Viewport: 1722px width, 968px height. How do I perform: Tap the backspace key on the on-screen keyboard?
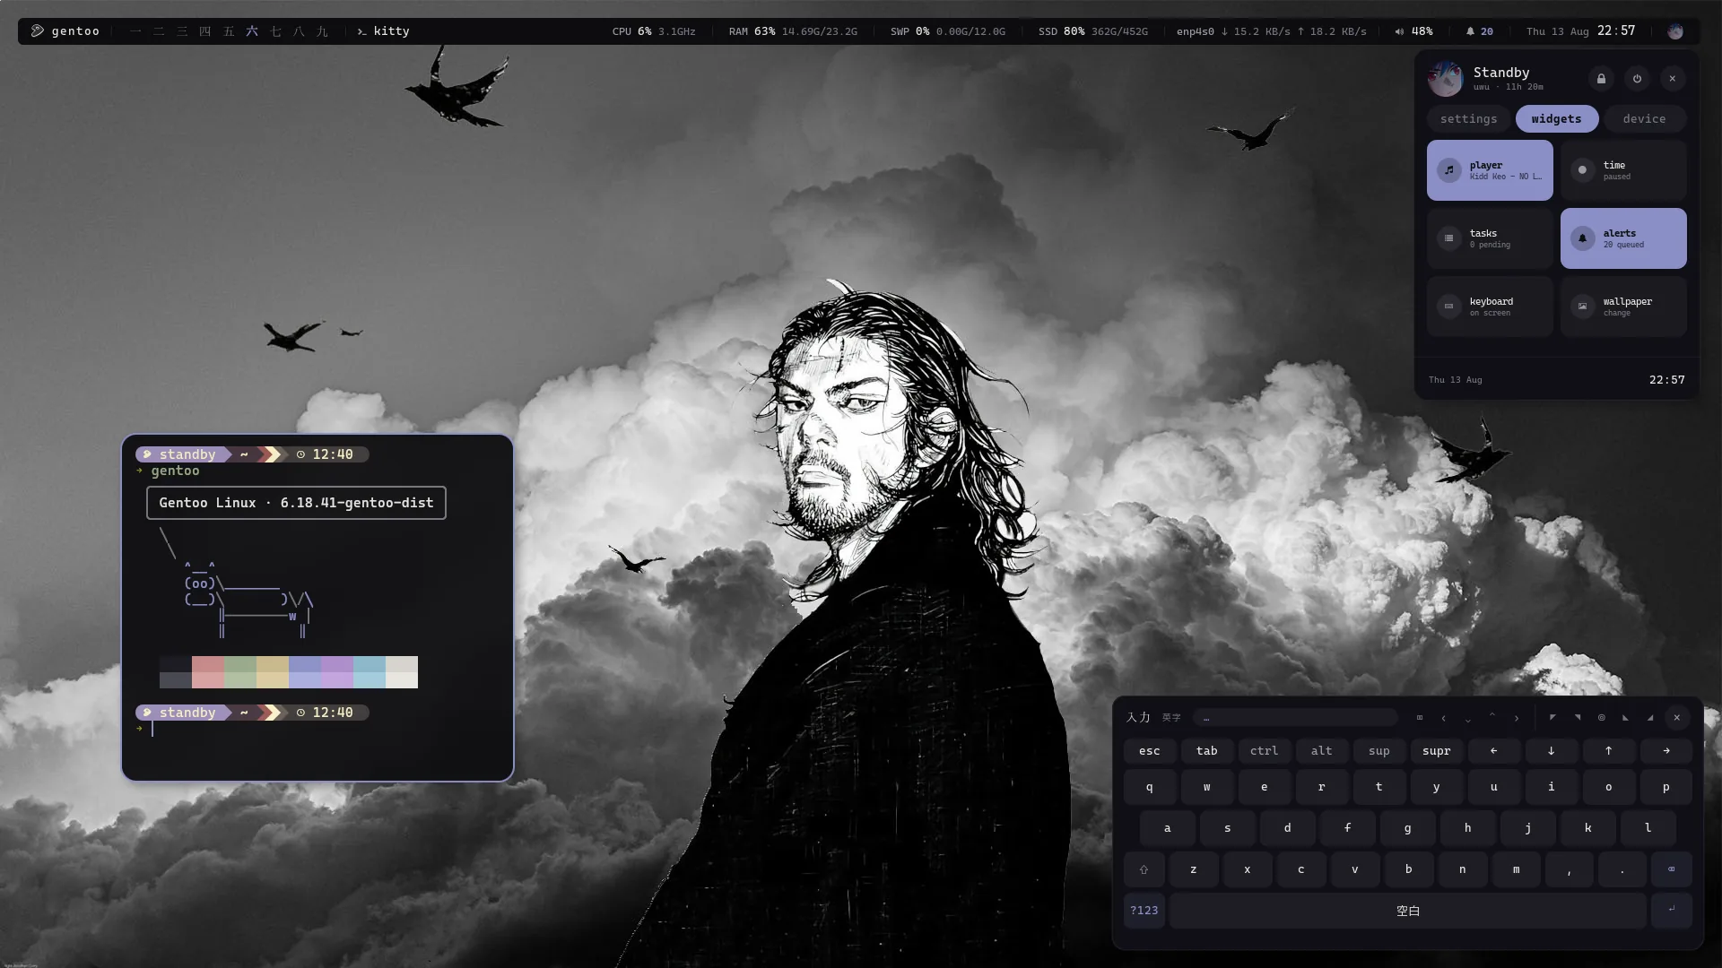(1671, 869)
